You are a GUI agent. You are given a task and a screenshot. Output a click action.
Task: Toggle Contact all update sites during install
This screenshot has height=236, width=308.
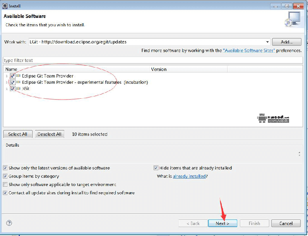(5, 193)
